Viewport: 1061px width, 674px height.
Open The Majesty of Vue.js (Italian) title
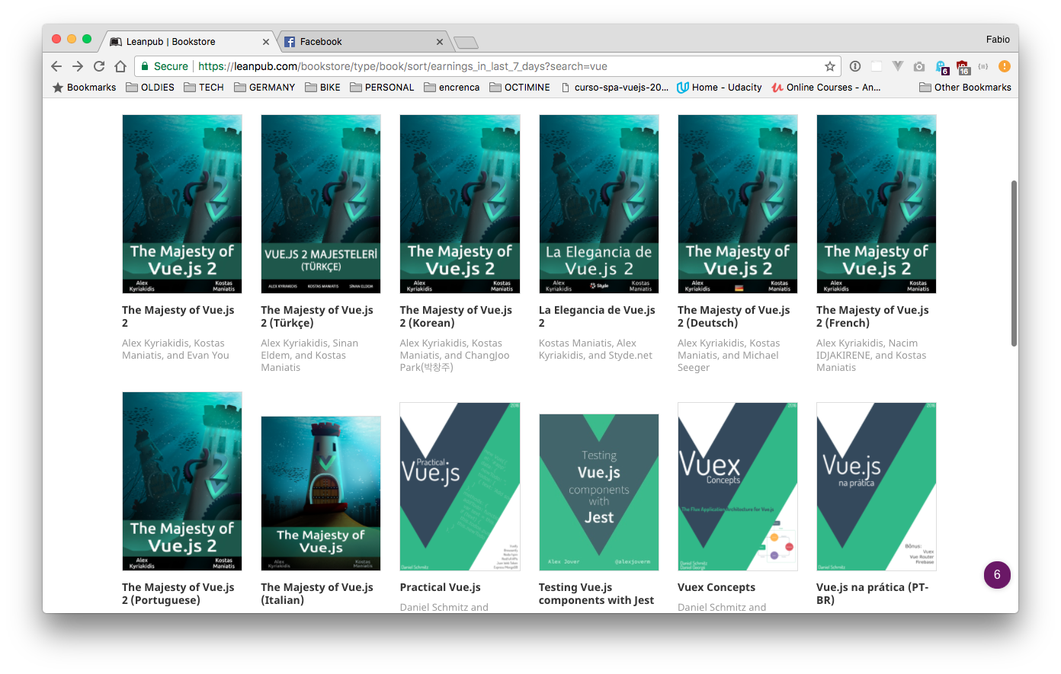tap(317, 593)
